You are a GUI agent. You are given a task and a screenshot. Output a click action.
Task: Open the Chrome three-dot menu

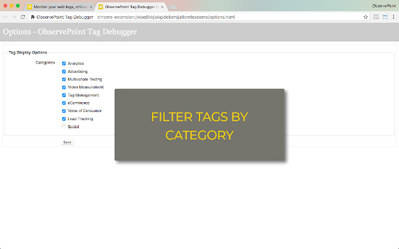coord(393,17)
